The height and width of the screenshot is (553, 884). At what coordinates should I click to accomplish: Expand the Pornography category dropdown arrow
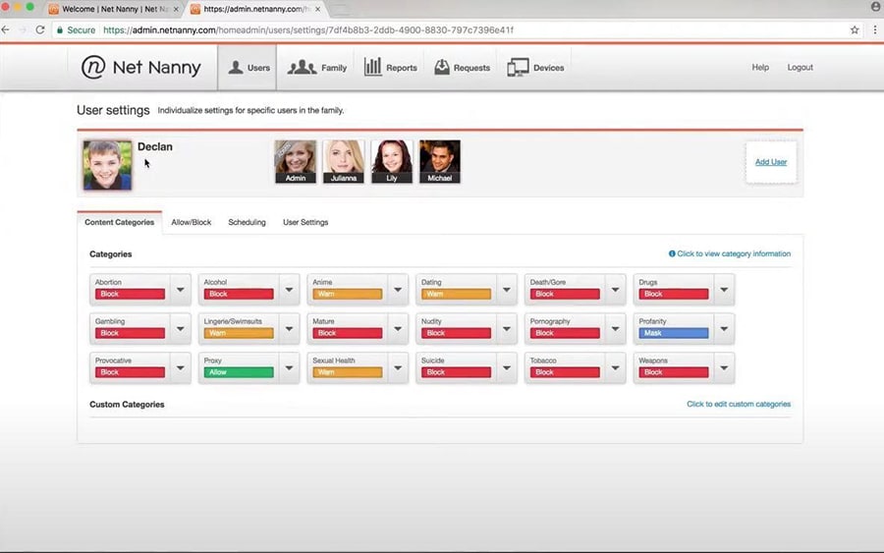coord(616,329)
